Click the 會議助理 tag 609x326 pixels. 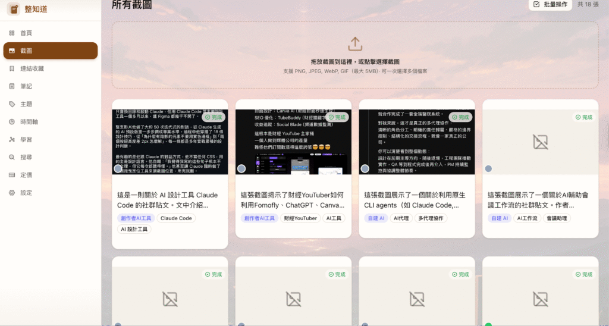point(557,218)
